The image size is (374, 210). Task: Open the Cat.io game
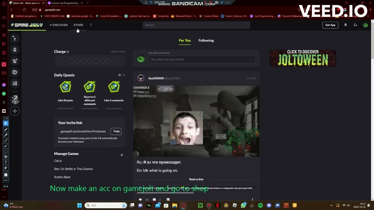tap(58, 161)
